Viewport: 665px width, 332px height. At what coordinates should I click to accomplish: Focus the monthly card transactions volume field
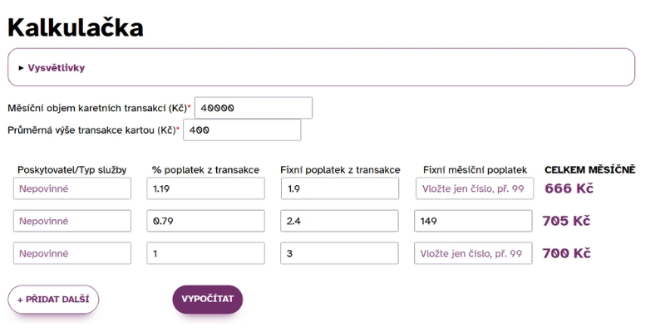click(x=254, y=108)
